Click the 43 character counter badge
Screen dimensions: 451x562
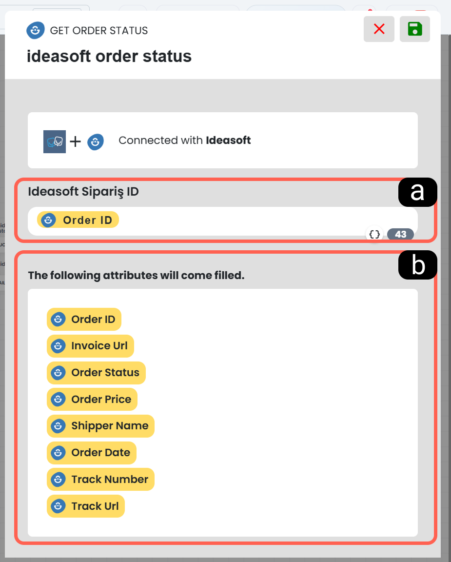click(400, 234)
